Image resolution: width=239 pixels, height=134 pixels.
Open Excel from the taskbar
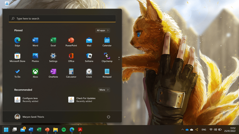coord(39,130)
